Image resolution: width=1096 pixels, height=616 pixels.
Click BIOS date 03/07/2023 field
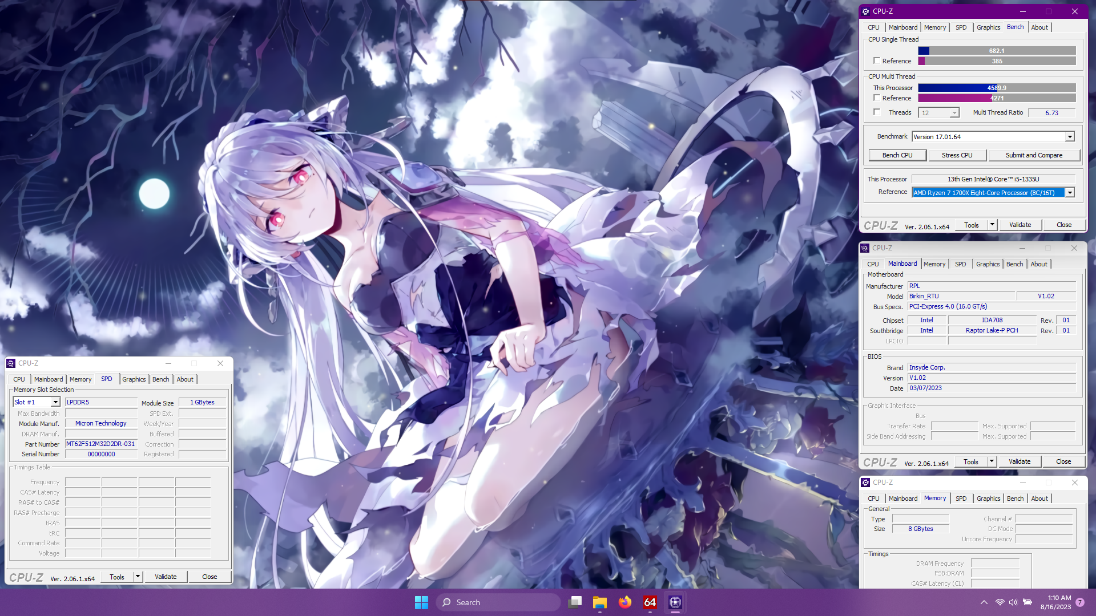click(x=992, y=388)
